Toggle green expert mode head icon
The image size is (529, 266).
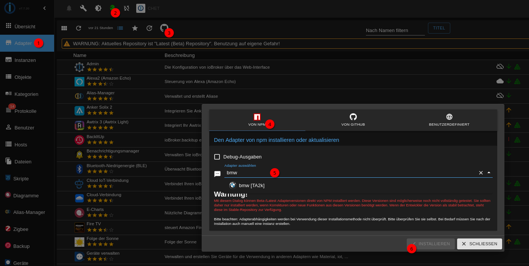[112, 7]
